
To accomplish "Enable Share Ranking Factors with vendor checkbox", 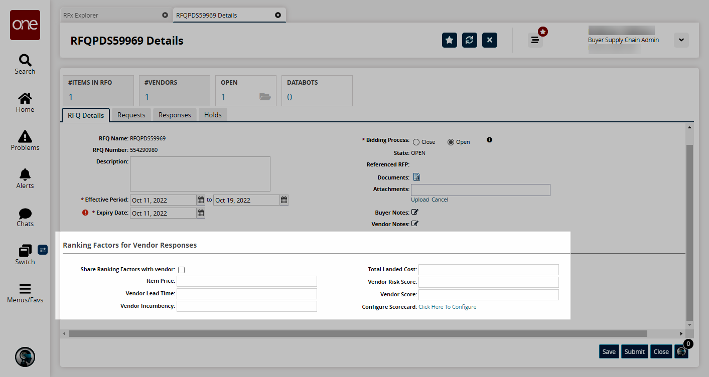I will 182,270.
